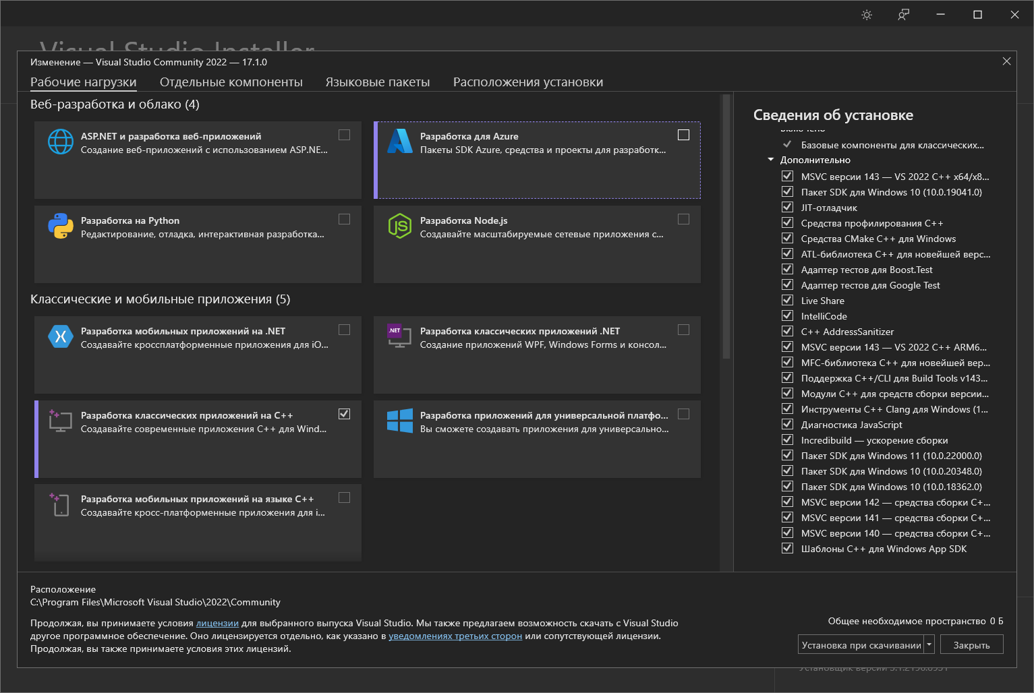Toggle the theme sun icon in title bar
The height and width of the screenshot is (693, 1034).
867,15
